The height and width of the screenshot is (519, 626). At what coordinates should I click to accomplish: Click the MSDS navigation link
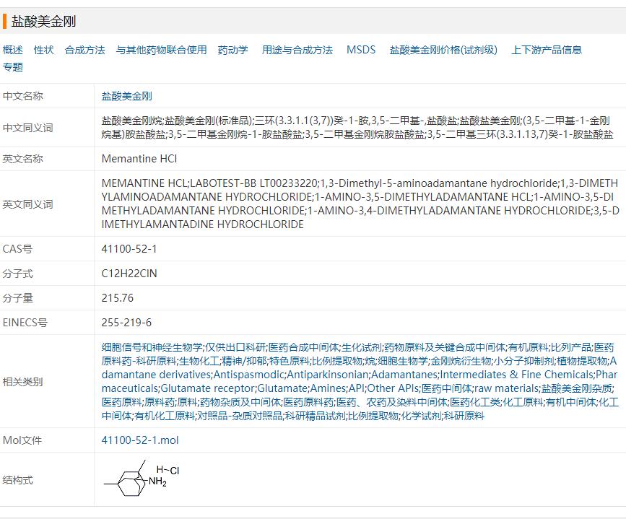[361, 50]
